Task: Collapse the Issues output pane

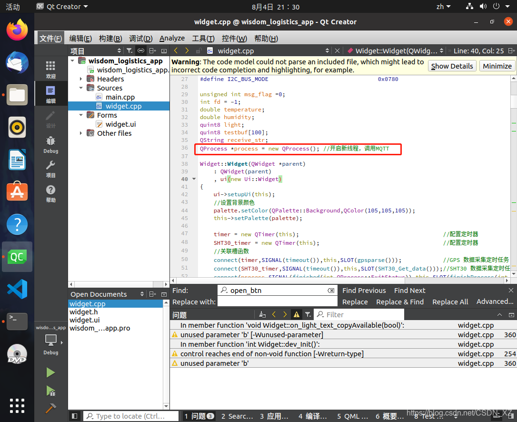Action: tap(499, 315)
